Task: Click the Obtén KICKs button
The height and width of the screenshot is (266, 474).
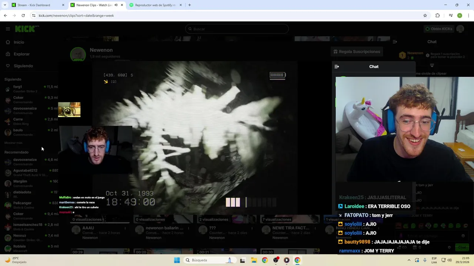Action: tap(438, 29)
